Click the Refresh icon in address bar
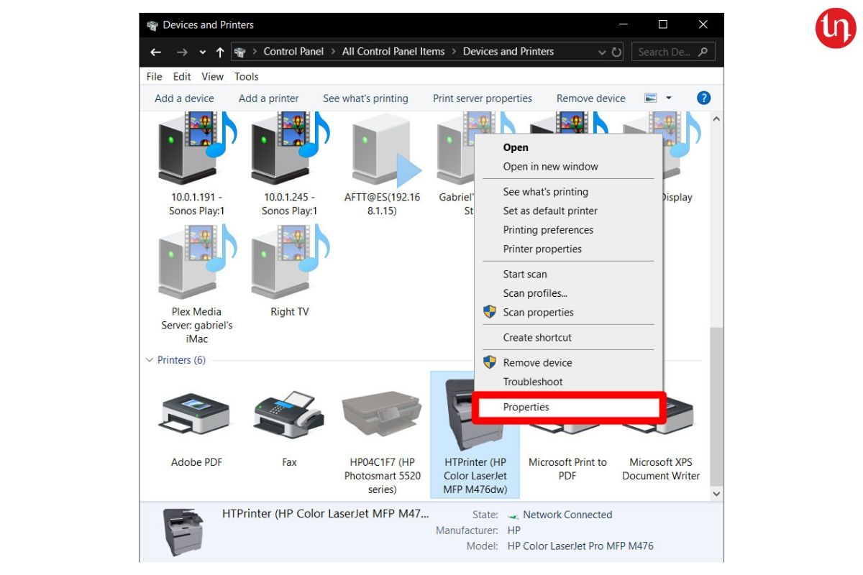 (617, 52)
